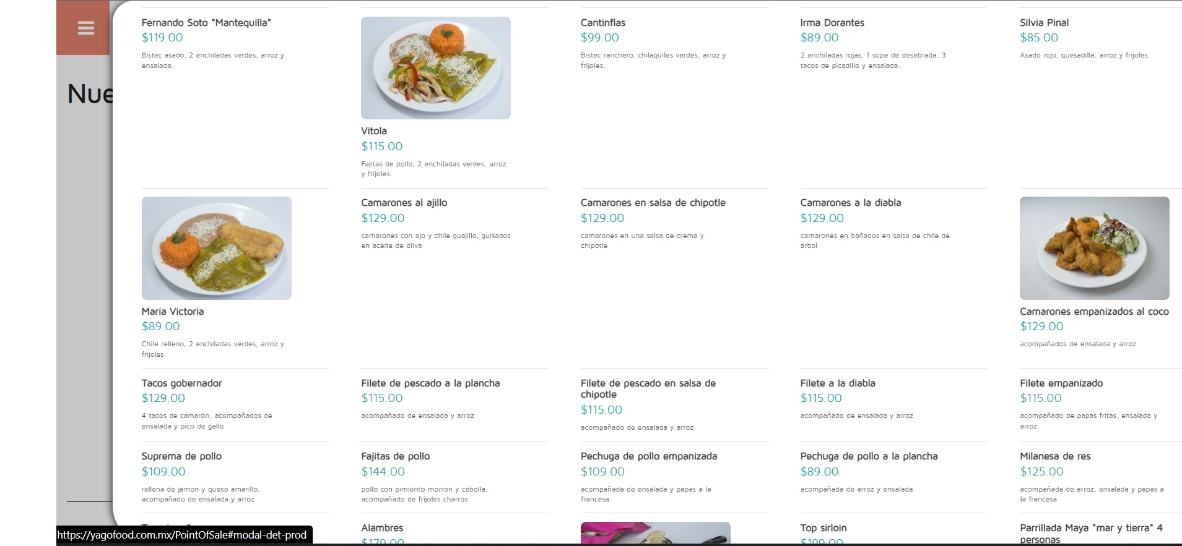Open the hamburger menu icon
This screenshot has height=546, width=1182.
(85, 28)
